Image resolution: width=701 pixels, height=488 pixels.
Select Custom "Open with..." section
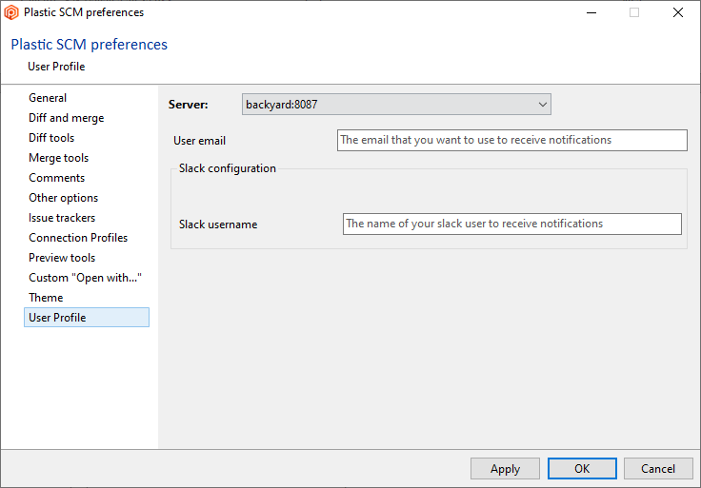click(x=85, y=278)
